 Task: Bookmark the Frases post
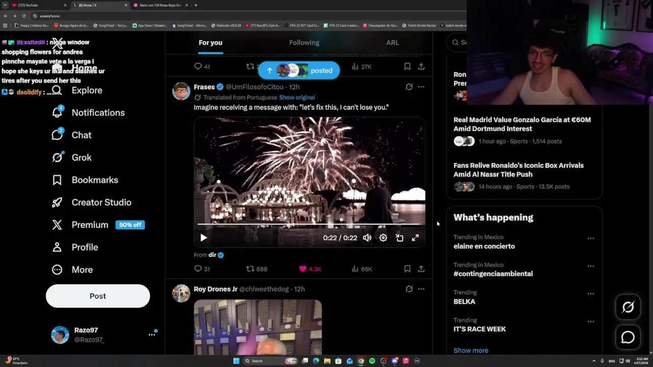(407, 269)
